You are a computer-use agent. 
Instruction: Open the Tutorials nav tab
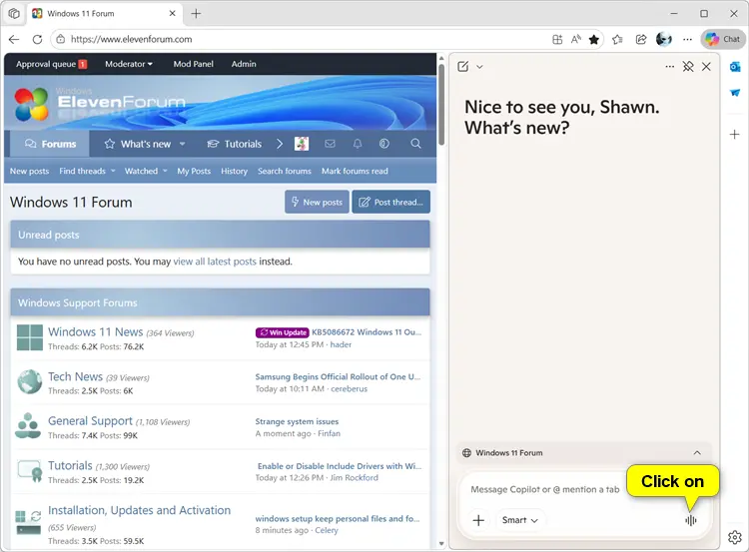click(x=234, y=144)
